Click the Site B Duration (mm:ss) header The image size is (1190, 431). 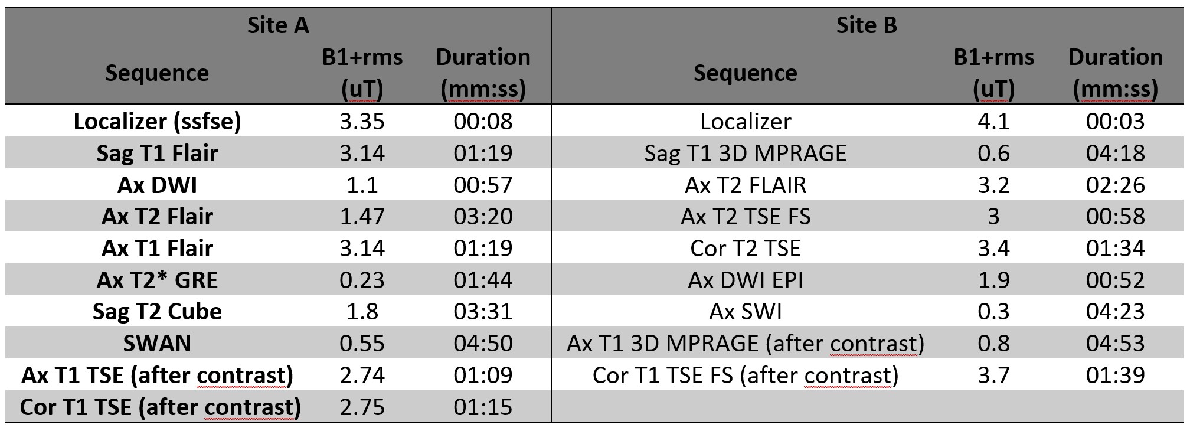1115,73
